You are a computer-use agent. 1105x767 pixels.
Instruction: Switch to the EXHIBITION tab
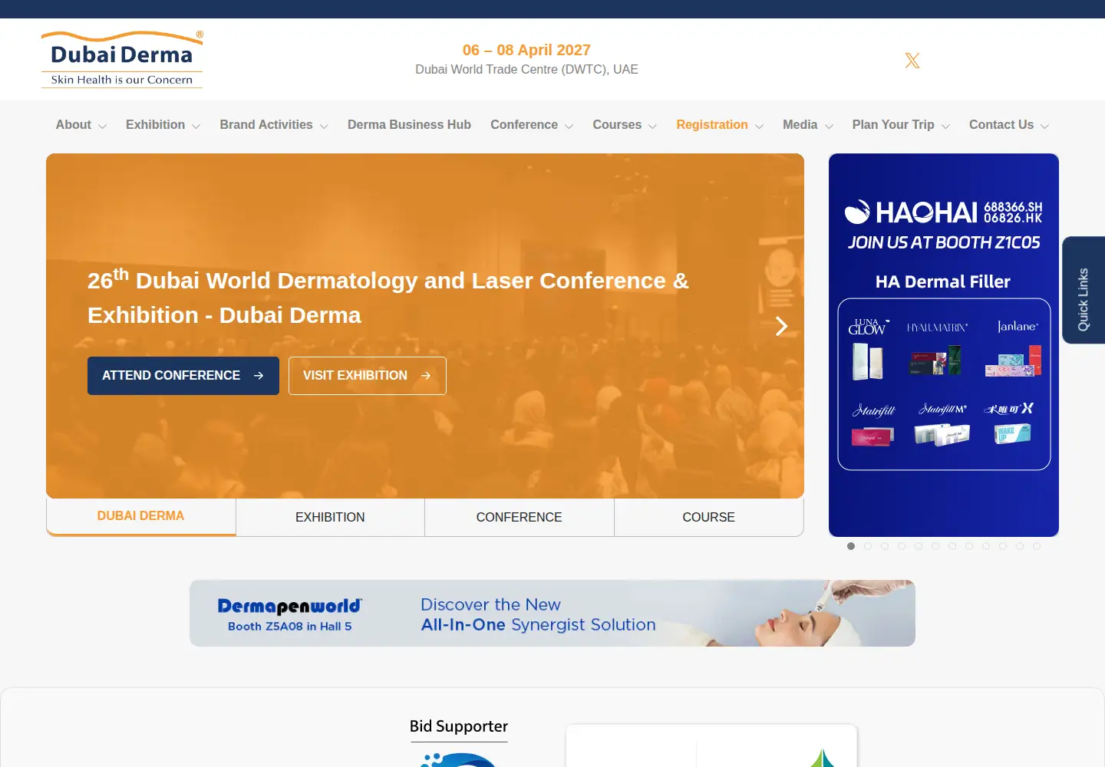pos(330,518)
